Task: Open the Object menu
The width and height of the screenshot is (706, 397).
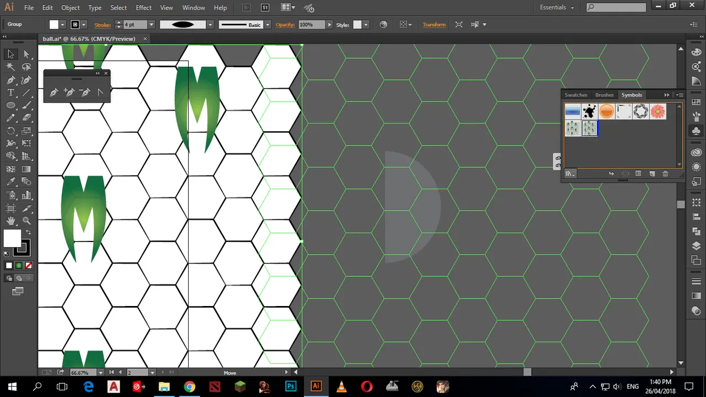Action: pos(71,8)
